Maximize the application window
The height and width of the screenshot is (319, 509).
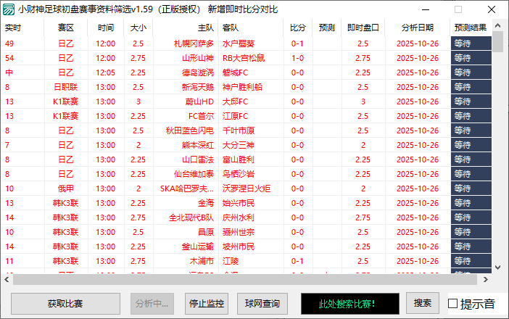458,9
